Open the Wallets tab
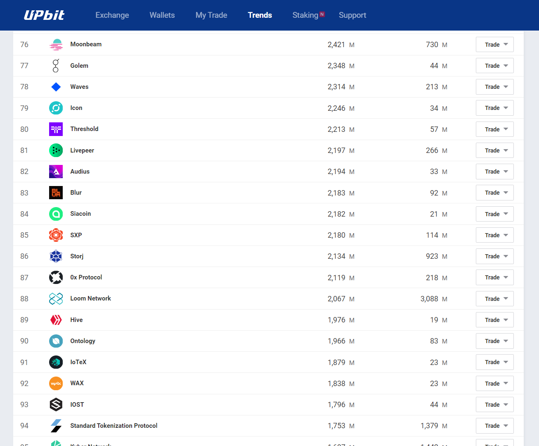The height and width of the screenshot is (446, 539). [x=162, y=15]
